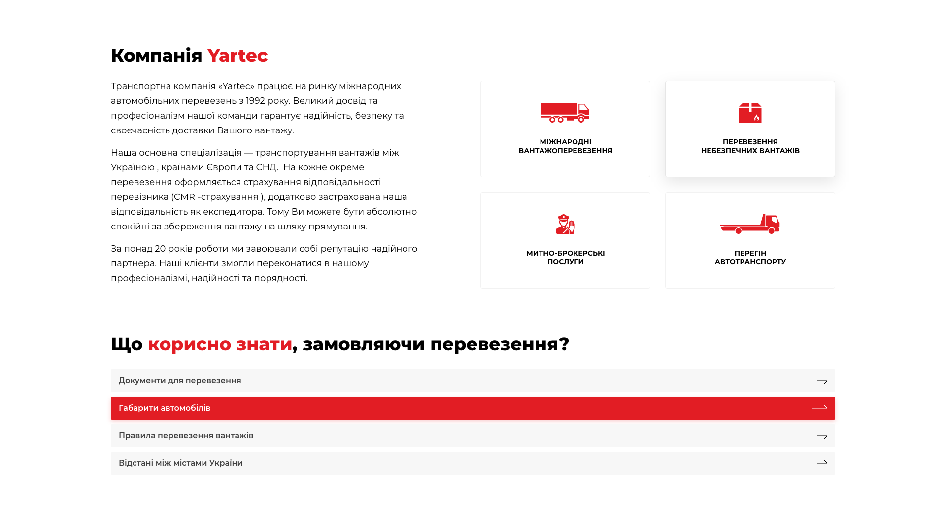Click the flatbed tow truck icon
This screenshot has width=946, height=519.
point(750,224)
